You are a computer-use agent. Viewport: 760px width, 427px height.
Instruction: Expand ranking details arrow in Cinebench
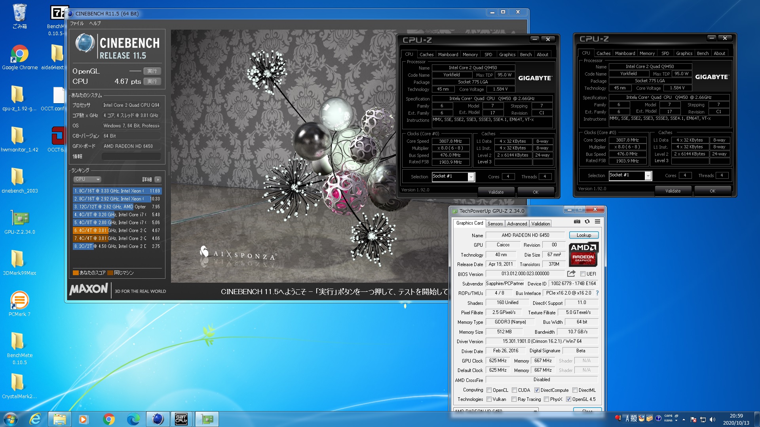pos(158,179)
